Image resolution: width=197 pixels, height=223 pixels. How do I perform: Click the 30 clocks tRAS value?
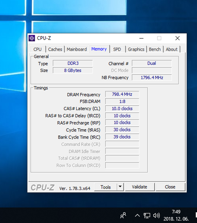pyautogui.click(x=122, y=130)
